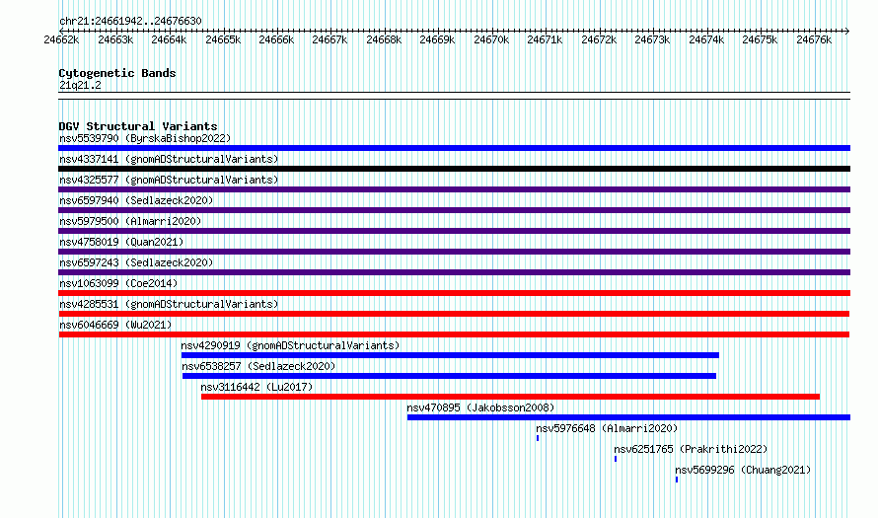Click the 24664k ruler tick label
Image resolution: width=878 pixels, height=518 pixels.
(169, 39)
